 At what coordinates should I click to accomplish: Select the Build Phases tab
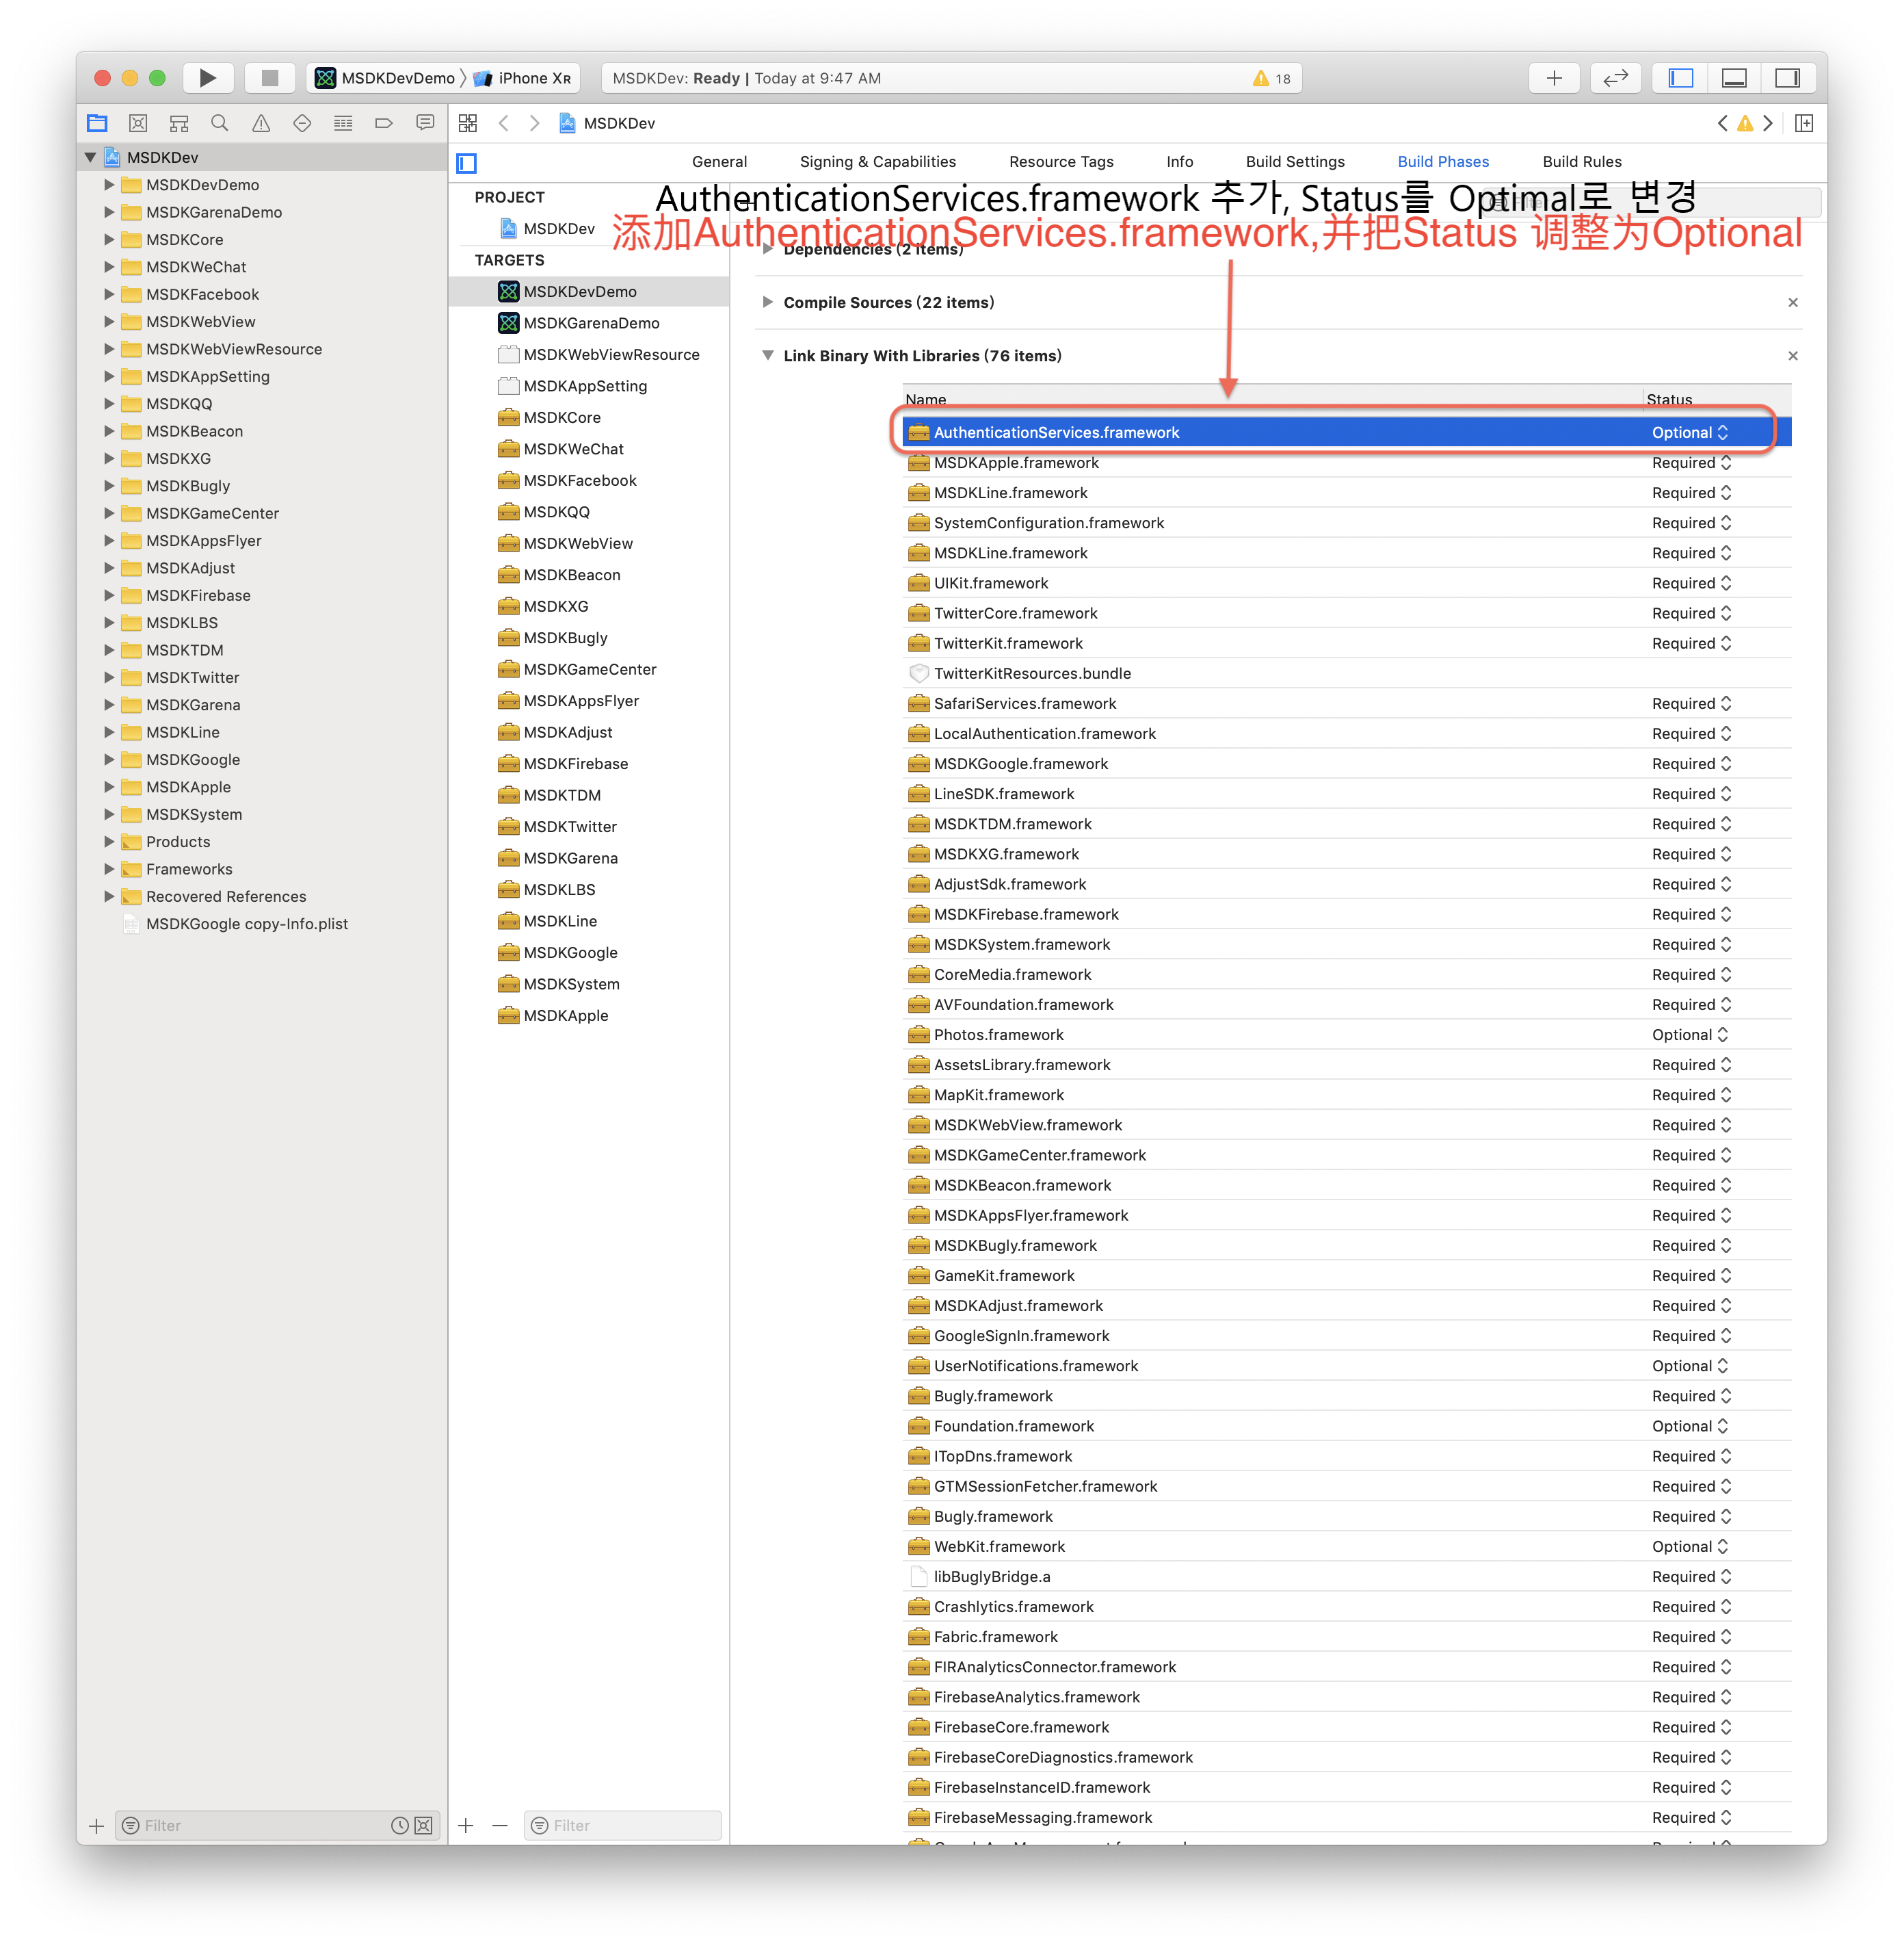(1443, 162)
